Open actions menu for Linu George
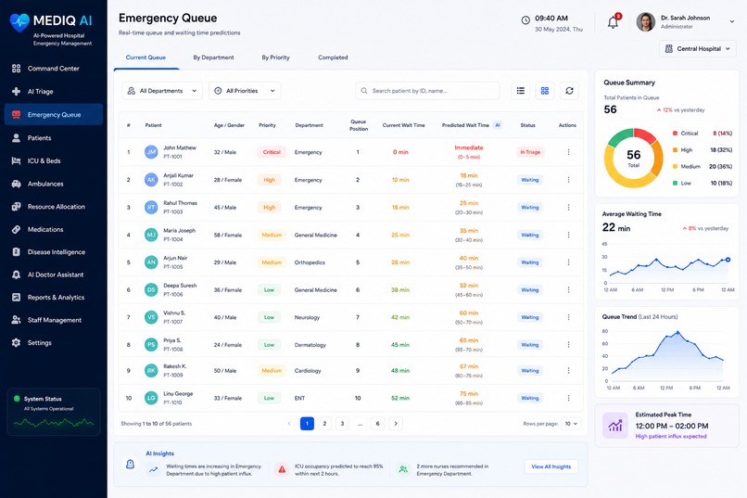The width and height of the screenshot is (747, 498). (x=568, y=398)
